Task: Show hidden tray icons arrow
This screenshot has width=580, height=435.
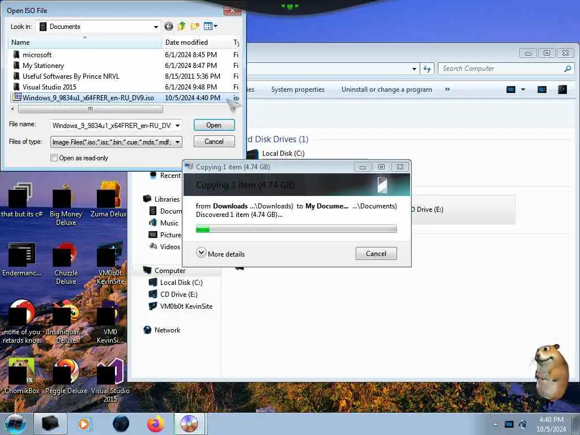Action: tap(495, 424)
